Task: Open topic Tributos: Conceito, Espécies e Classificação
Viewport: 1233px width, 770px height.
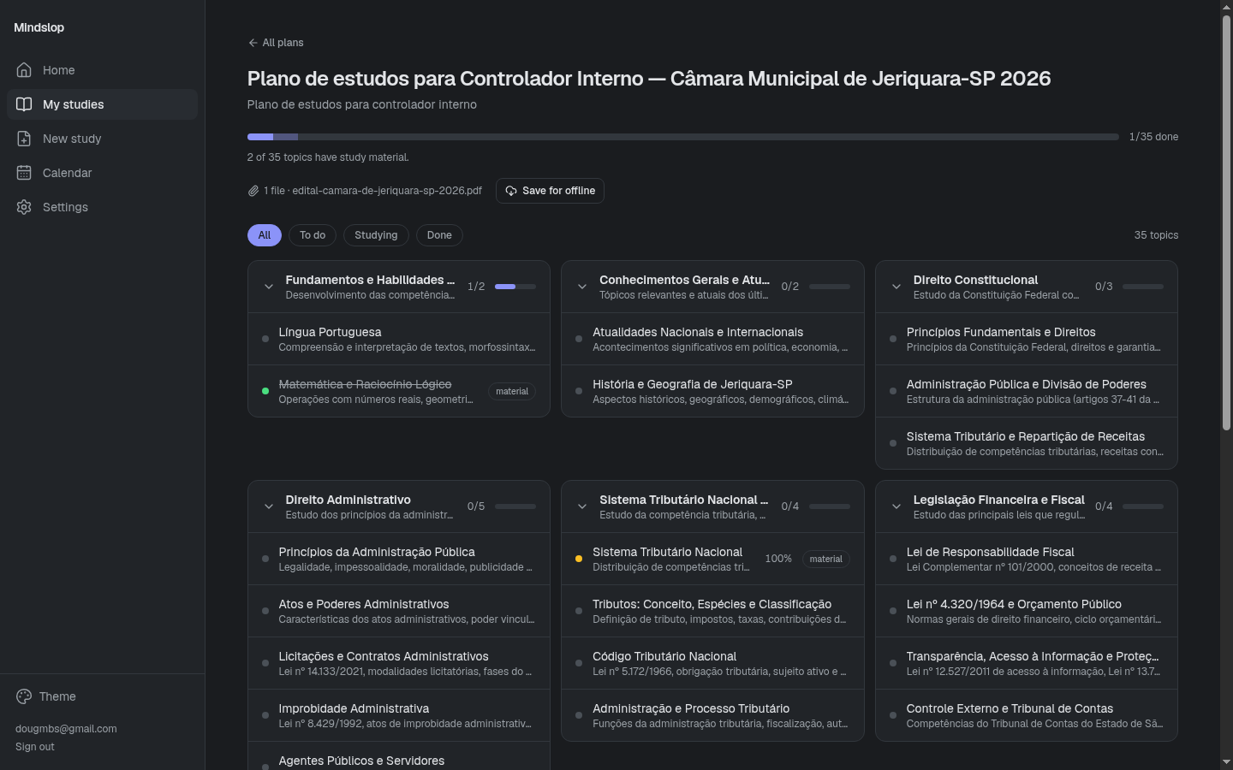Action: [712, 611]
